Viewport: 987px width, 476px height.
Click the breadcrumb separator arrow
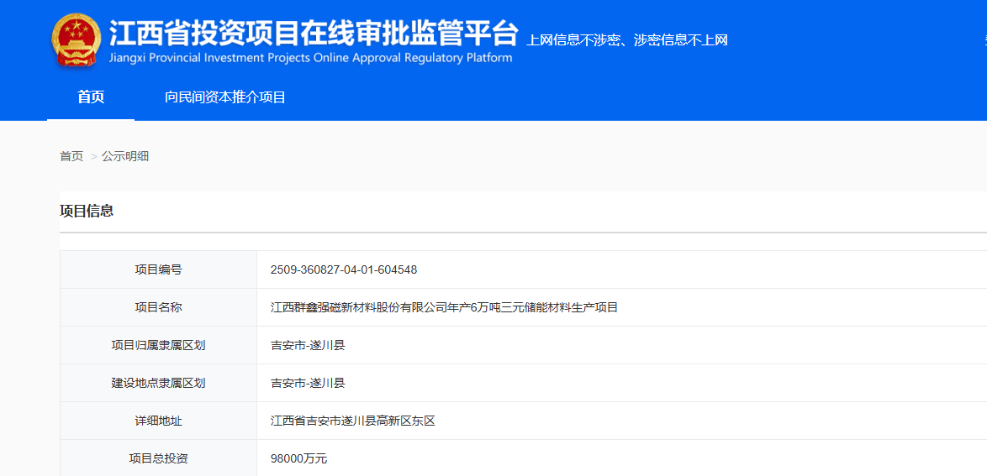click(x=93, y=157)
